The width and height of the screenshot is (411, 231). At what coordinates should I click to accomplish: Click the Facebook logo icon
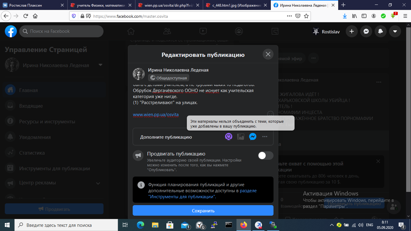11,31
